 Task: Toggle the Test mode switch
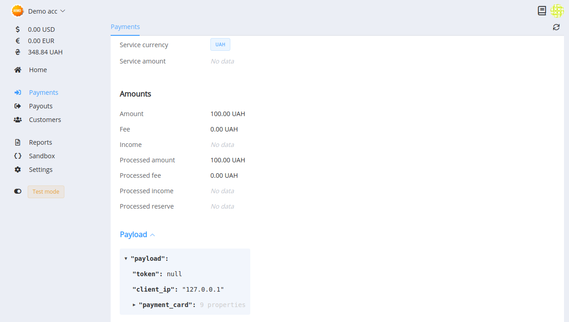pos(17,191)
